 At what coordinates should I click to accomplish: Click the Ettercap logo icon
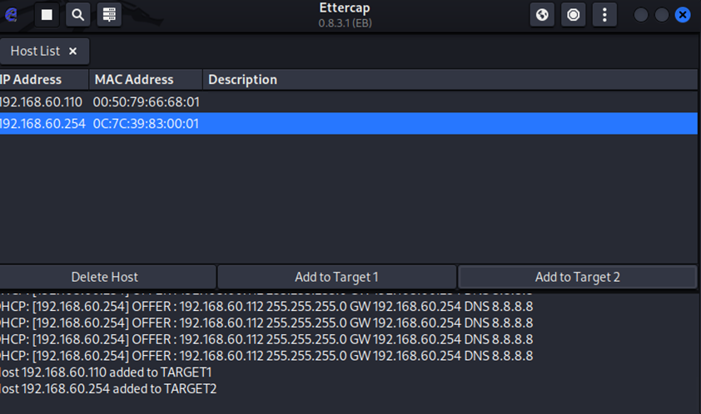(11, 15)
